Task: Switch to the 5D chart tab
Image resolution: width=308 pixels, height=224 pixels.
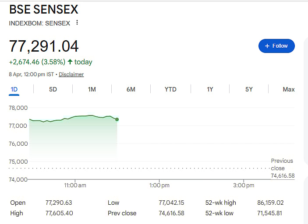Action: click(53, 89)
